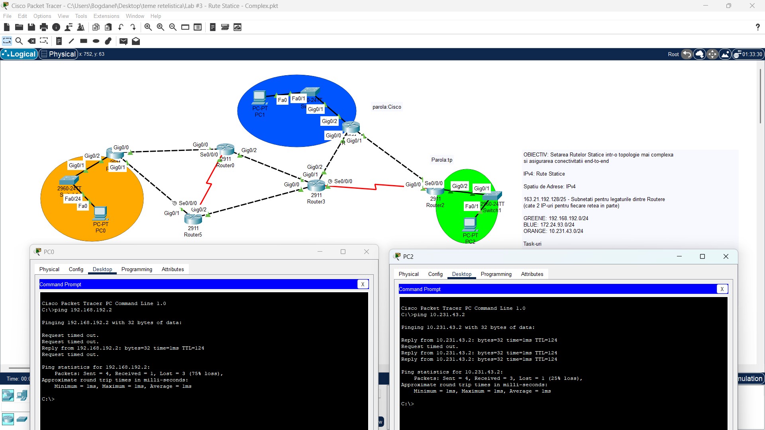Open Programming tab in PC0 window
Screen dimensions: 765x430
137,269
